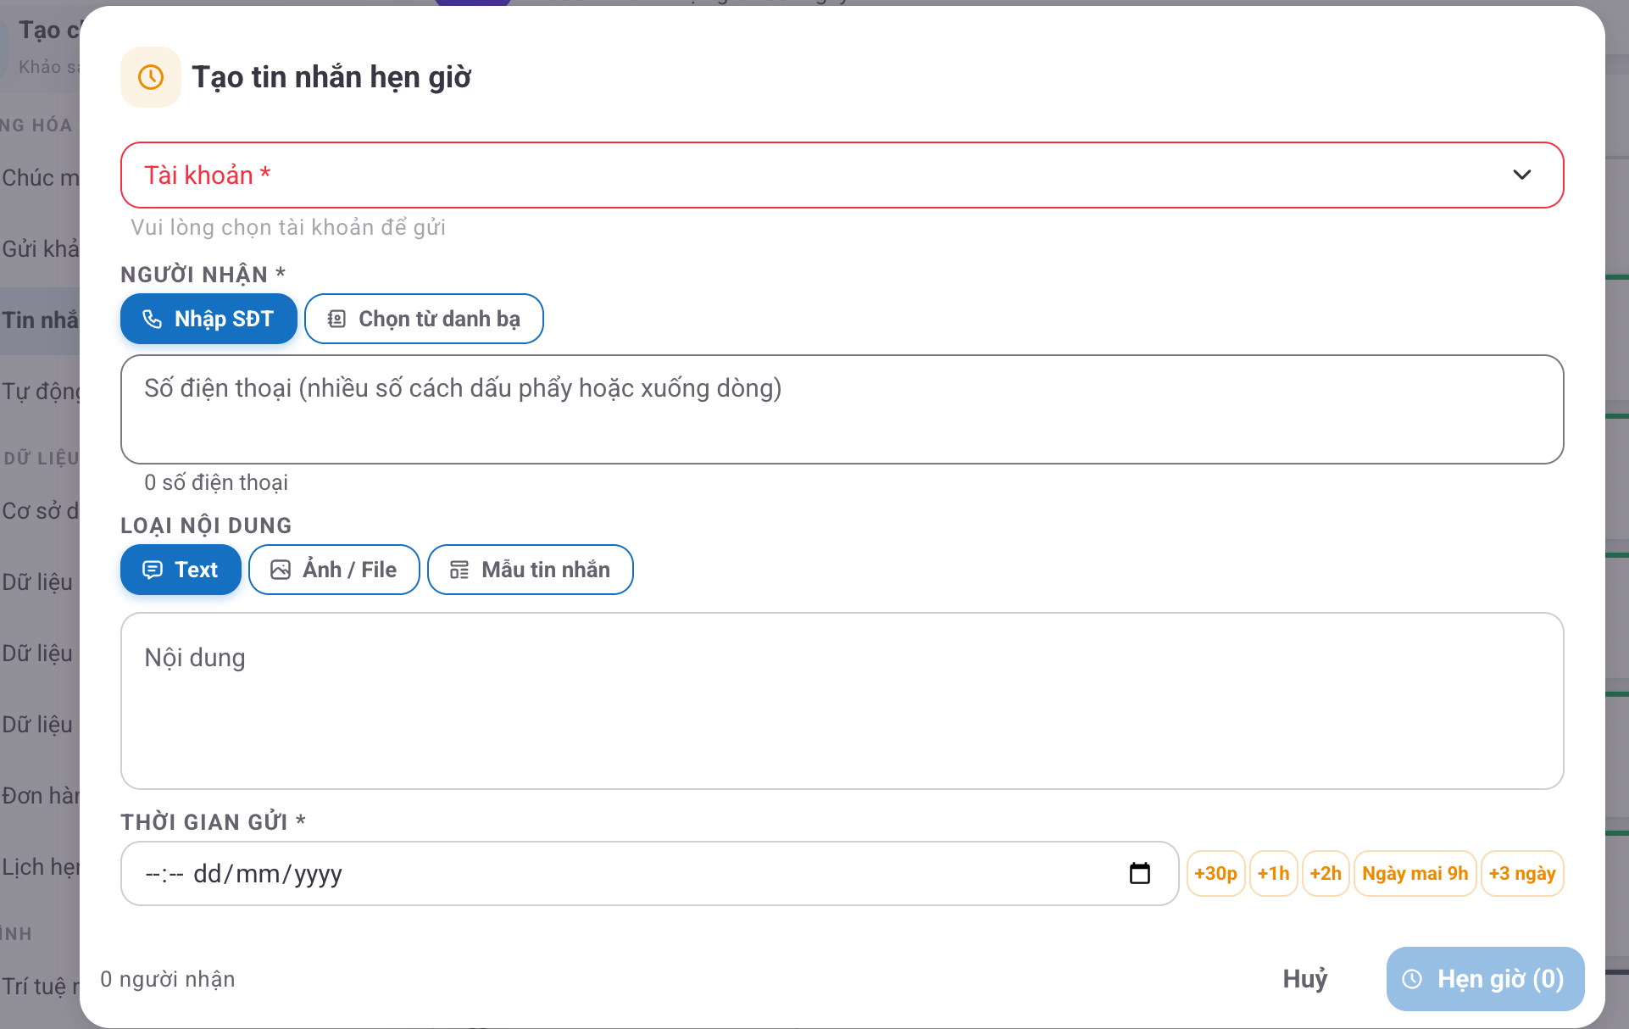Viewport: 1629px width, 1029px height.
Task: Switch content type to Mẫu tin nhắn
Action: point(531,570)
